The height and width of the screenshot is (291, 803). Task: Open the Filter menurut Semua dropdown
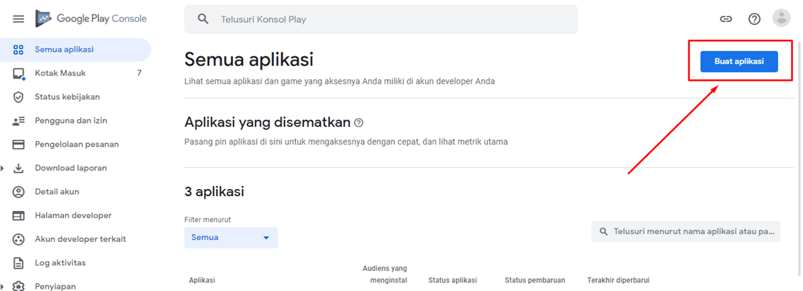click(x=231, y=238)
